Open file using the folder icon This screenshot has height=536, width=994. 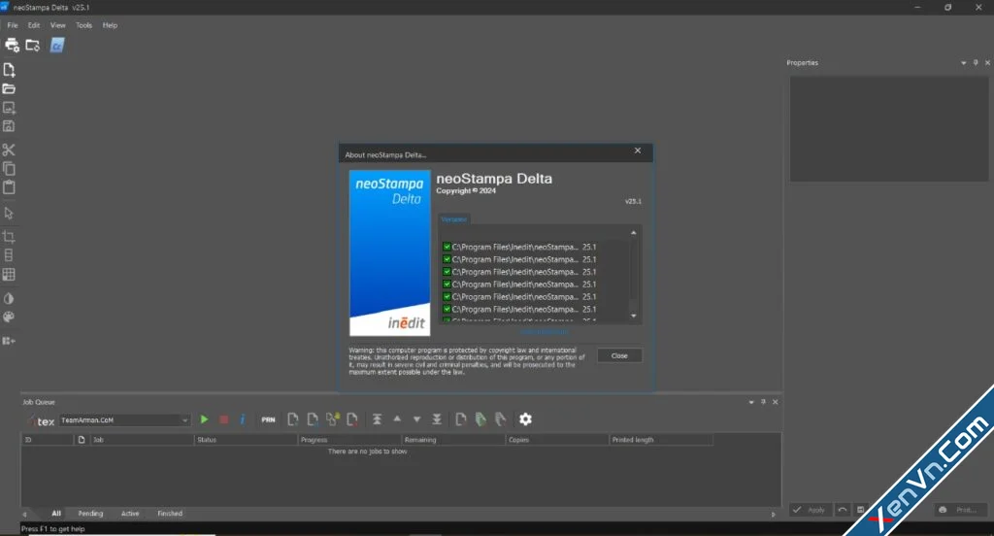pyautogui.click(x=9, y=88)
